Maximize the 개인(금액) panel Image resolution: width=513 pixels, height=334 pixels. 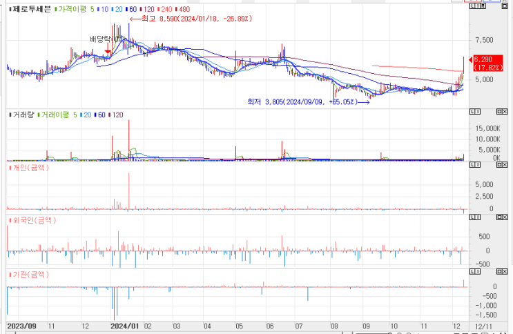coord(499,164)
